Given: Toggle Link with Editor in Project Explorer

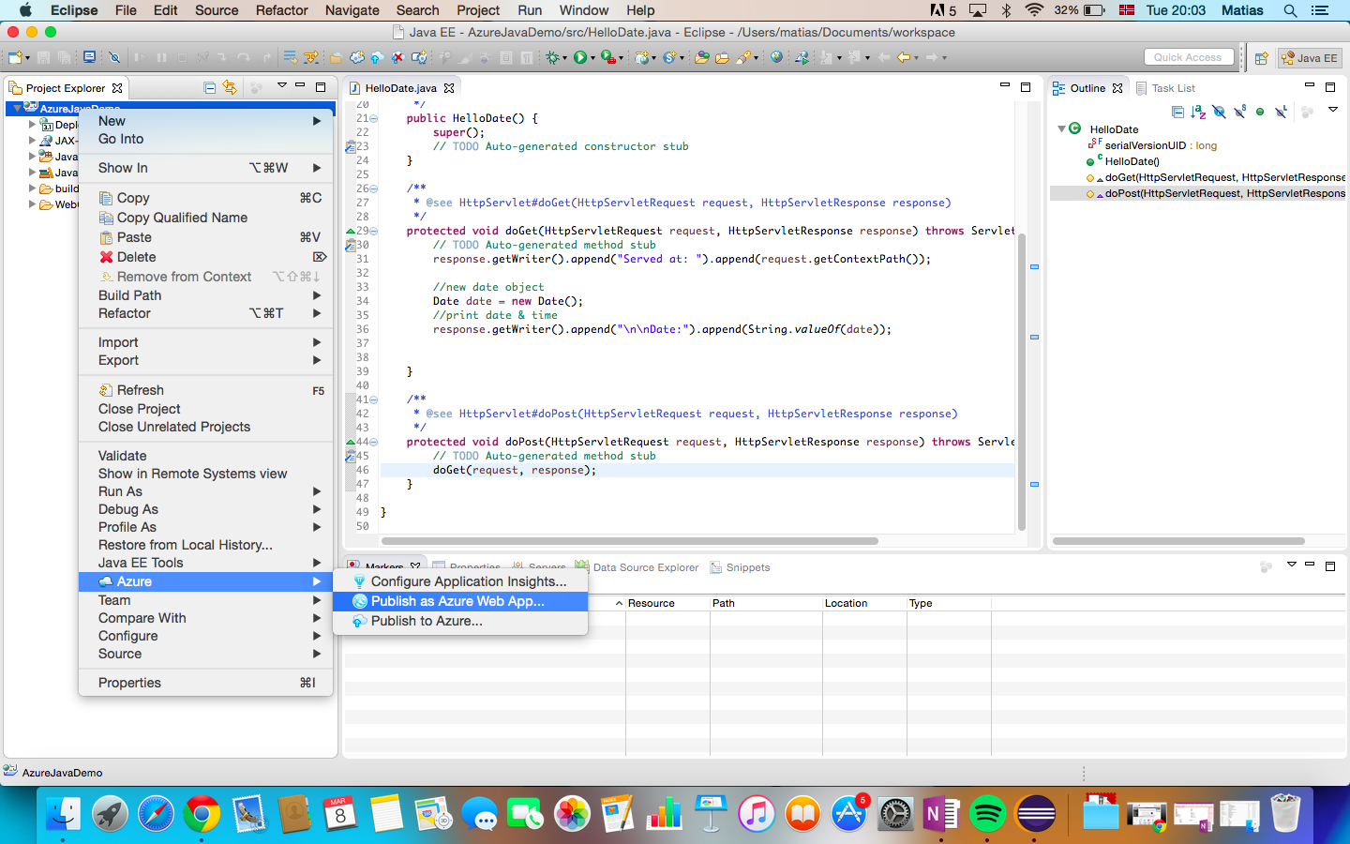Looking at the screenshot, I should tap(230, 87).
